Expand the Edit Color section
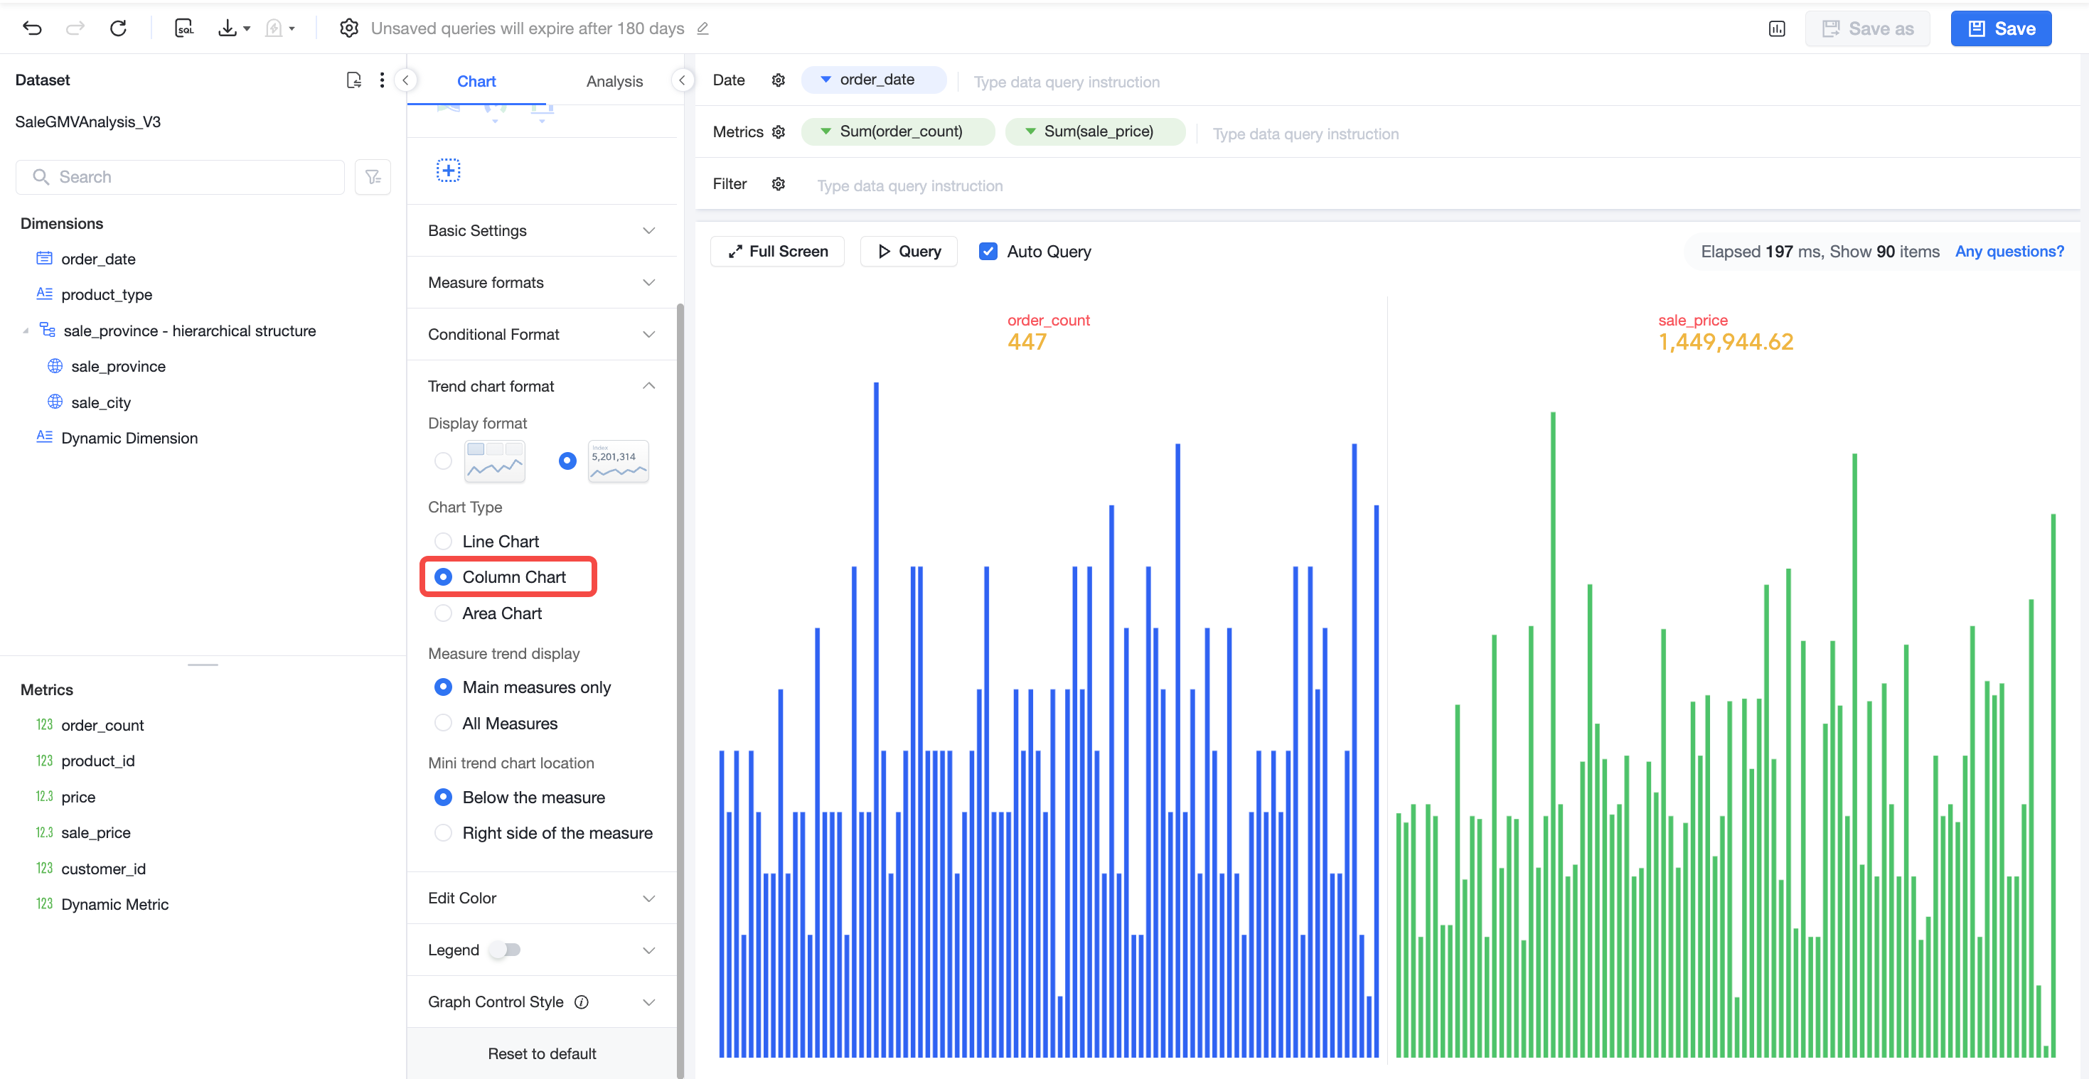The height and width of the screenshot is (1079, 2089). [542, 898]
